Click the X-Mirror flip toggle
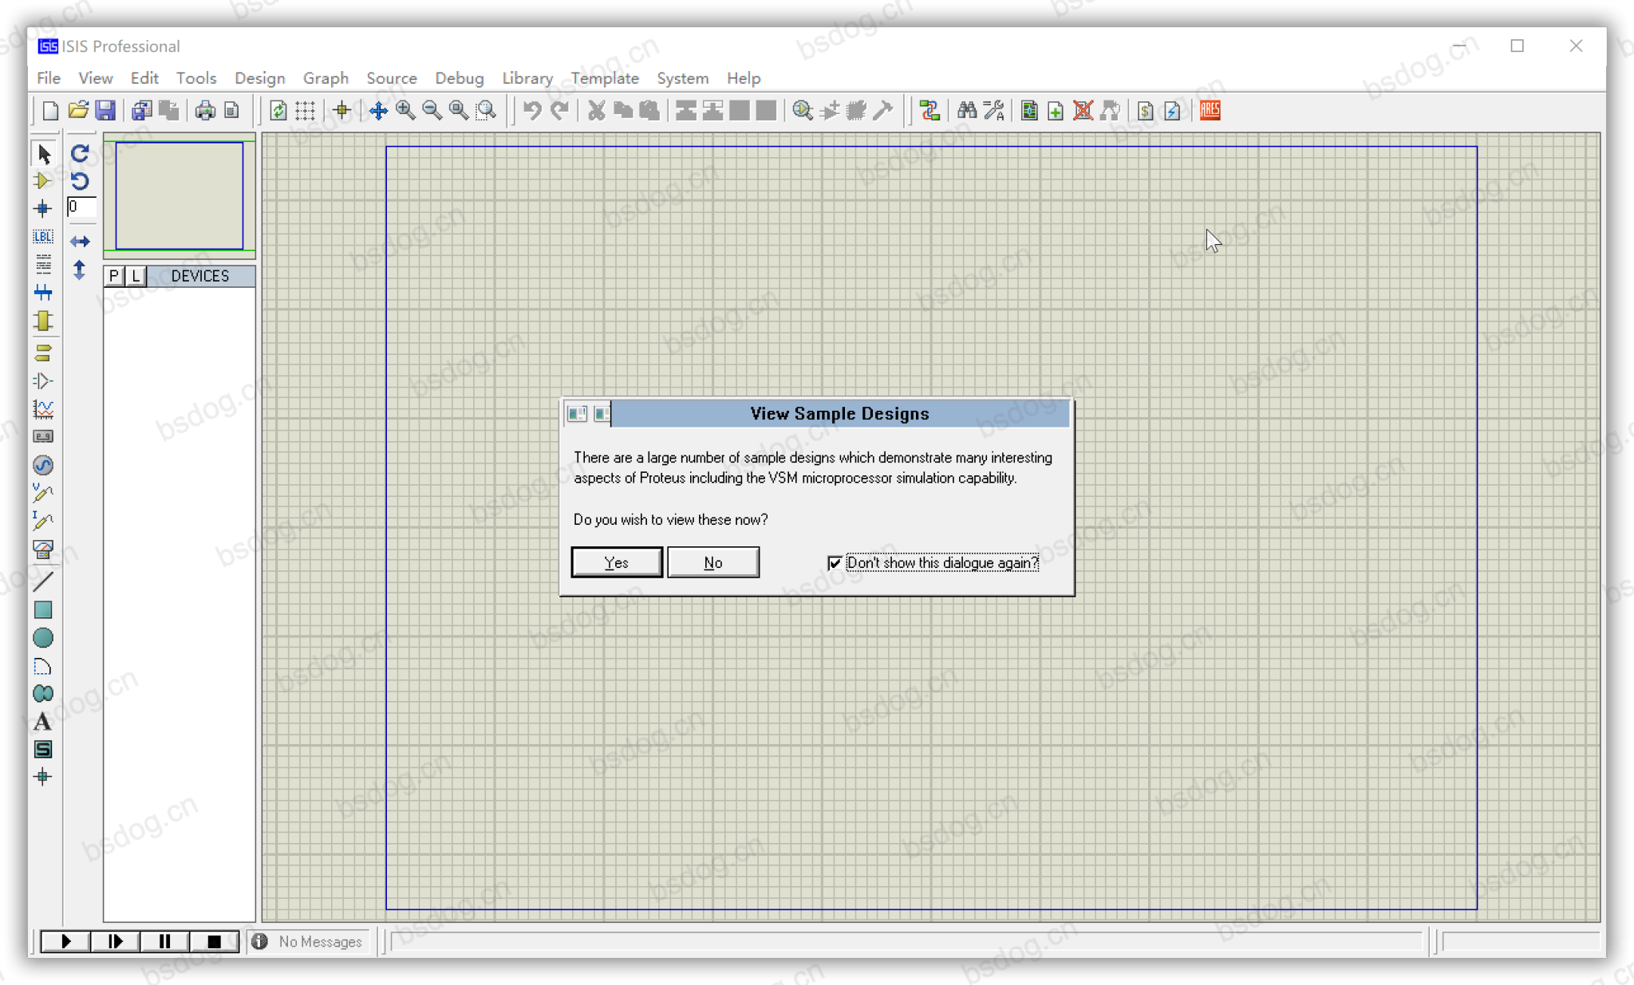Screen dimensions: 1634x985 (80, 241)
